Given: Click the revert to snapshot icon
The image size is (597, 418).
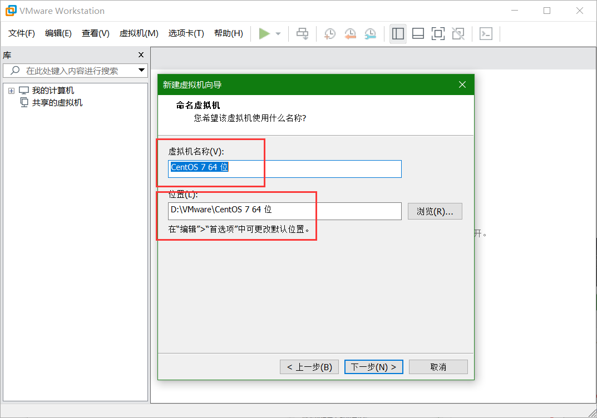Looking at the screenshot, I should [x=350, y=34].
